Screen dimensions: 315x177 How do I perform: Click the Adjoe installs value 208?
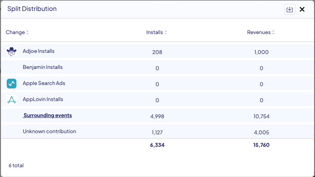tap(157, 52)
